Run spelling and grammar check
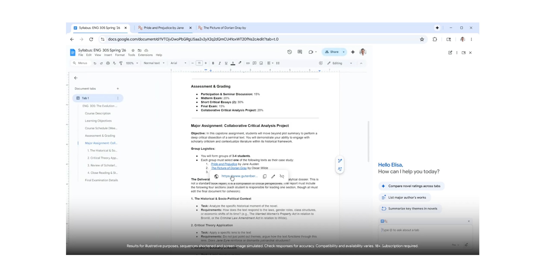This screenshot has height=273, width=546. click(x=114, y=63)
